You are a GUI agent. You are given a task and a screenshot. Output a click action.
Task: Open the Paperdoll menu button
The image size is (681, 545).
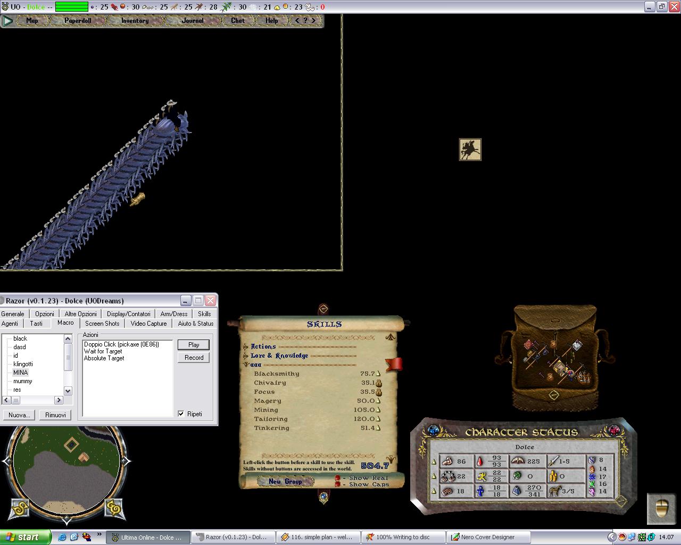(78, 21)
